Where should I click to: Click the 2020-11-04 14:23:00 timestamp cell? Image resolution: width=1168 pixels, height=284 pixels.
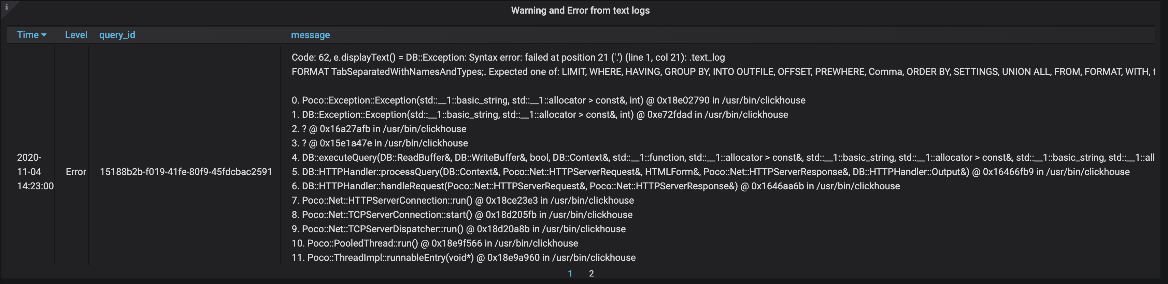point(35,171)
